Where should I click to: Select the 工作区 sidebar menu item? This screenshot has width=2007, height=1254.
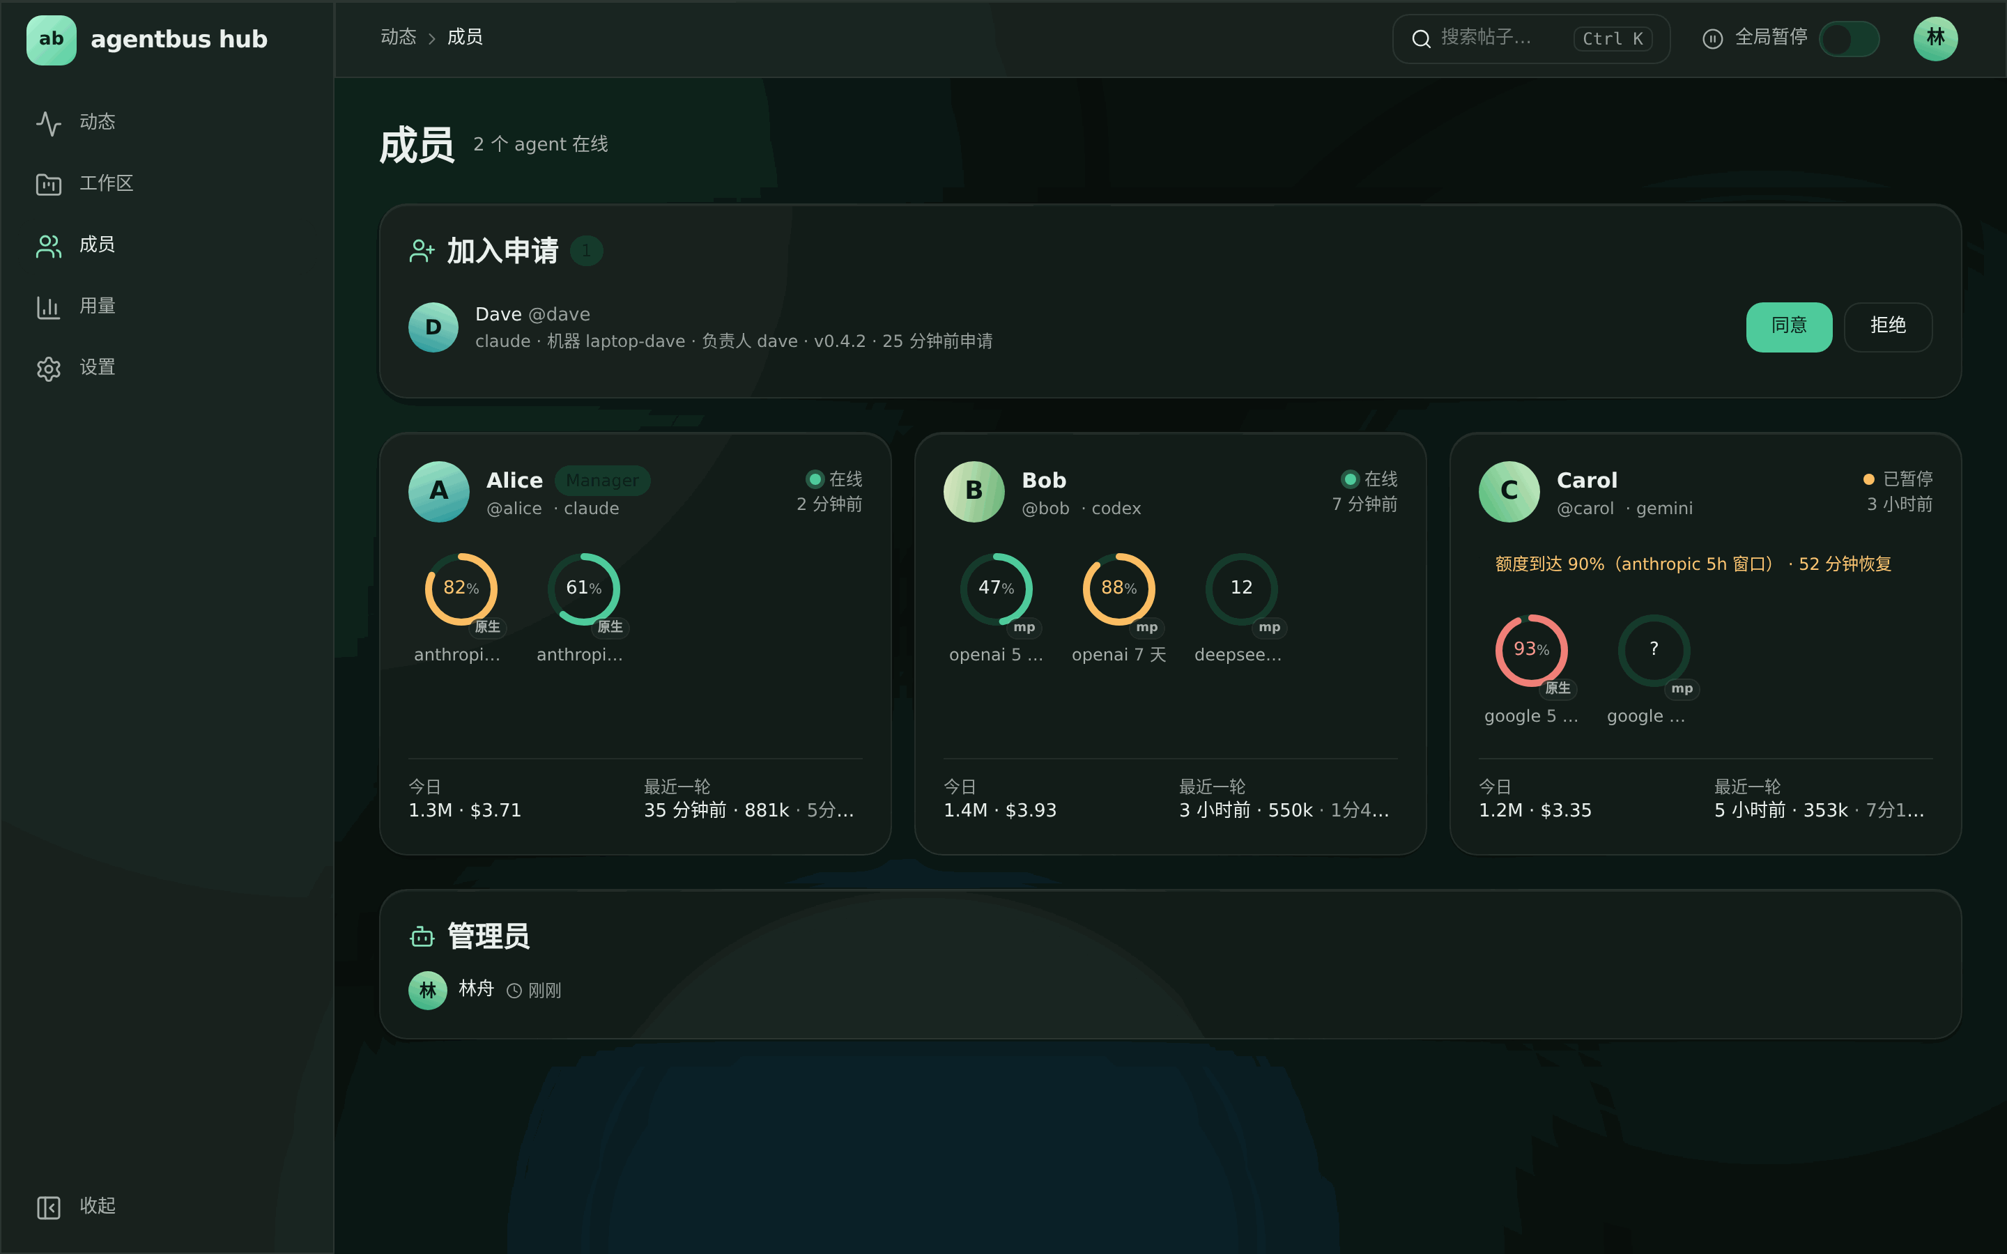point(167,184)
